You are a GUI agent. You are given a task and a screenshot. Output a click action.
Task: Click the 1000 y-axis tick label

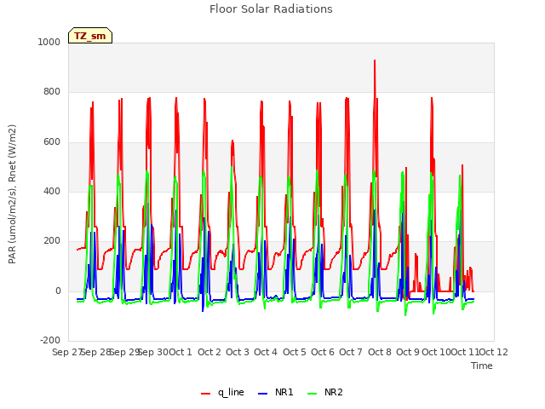[49, 42]
